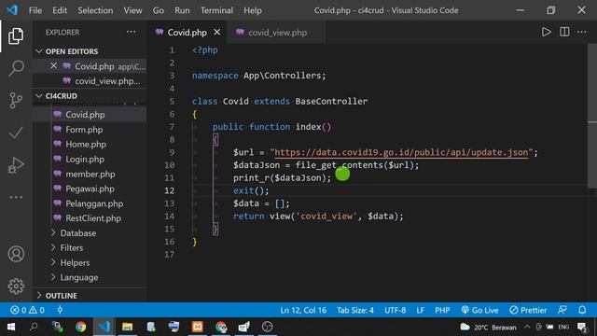Open the checkmark view in activity bar
Viewport: 597px width, 336px height.
click(x=16, y=133)
